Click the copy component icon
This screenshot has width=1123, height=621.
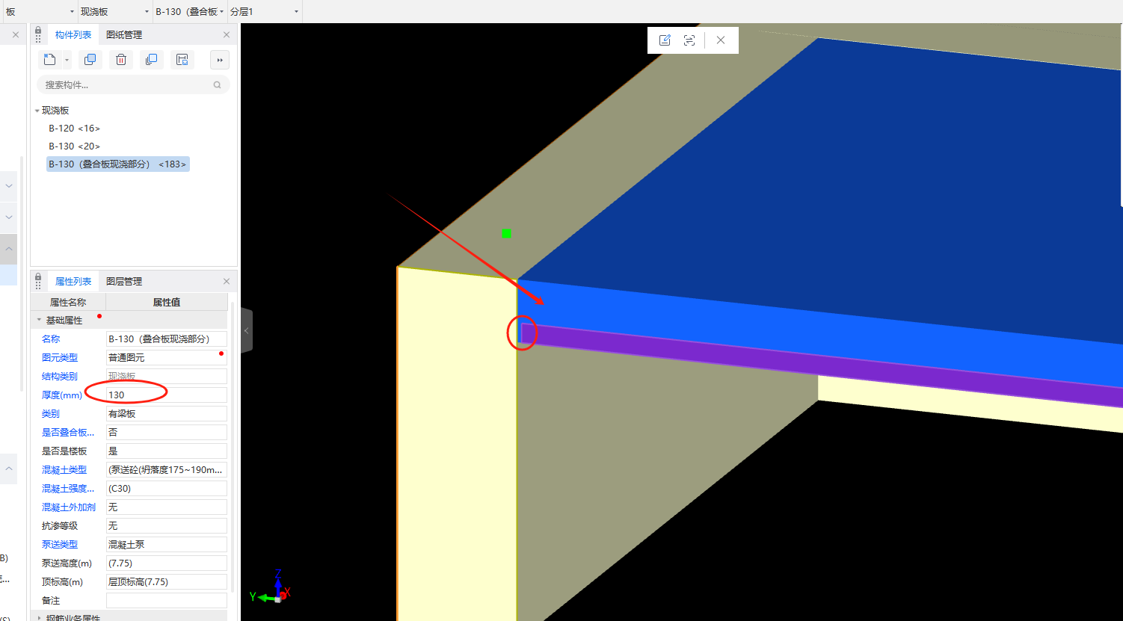(90, 60)
